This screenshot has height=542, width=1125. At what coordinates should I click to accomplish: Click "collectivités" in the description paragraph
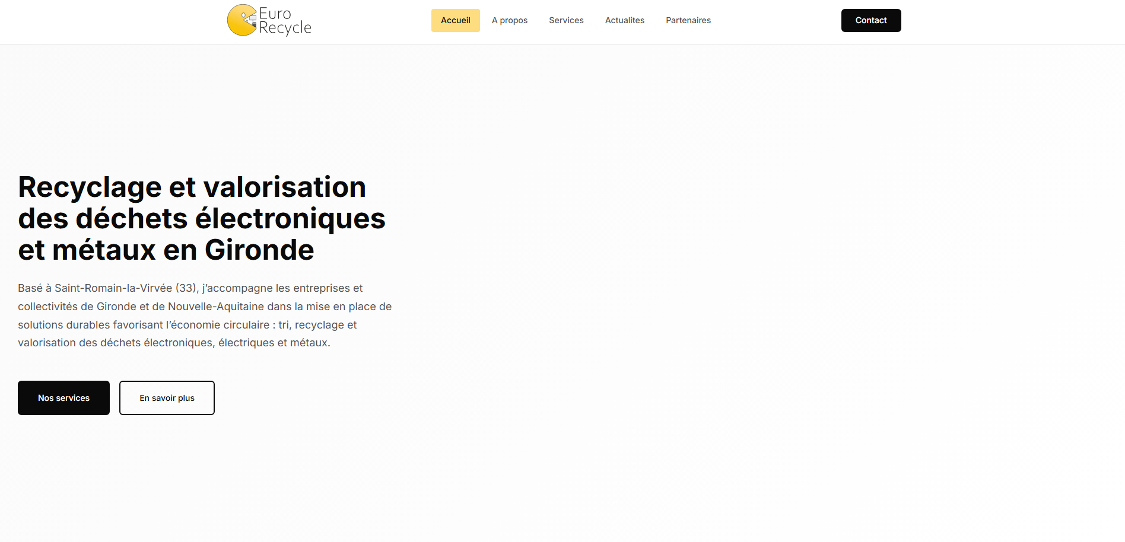point(47,307)
